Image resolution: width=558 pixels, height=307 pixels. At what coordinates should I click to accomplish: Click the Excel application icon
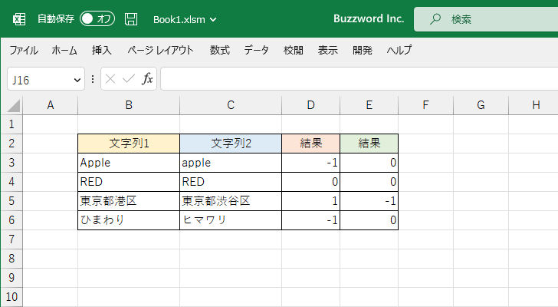[x=19, y=19]
